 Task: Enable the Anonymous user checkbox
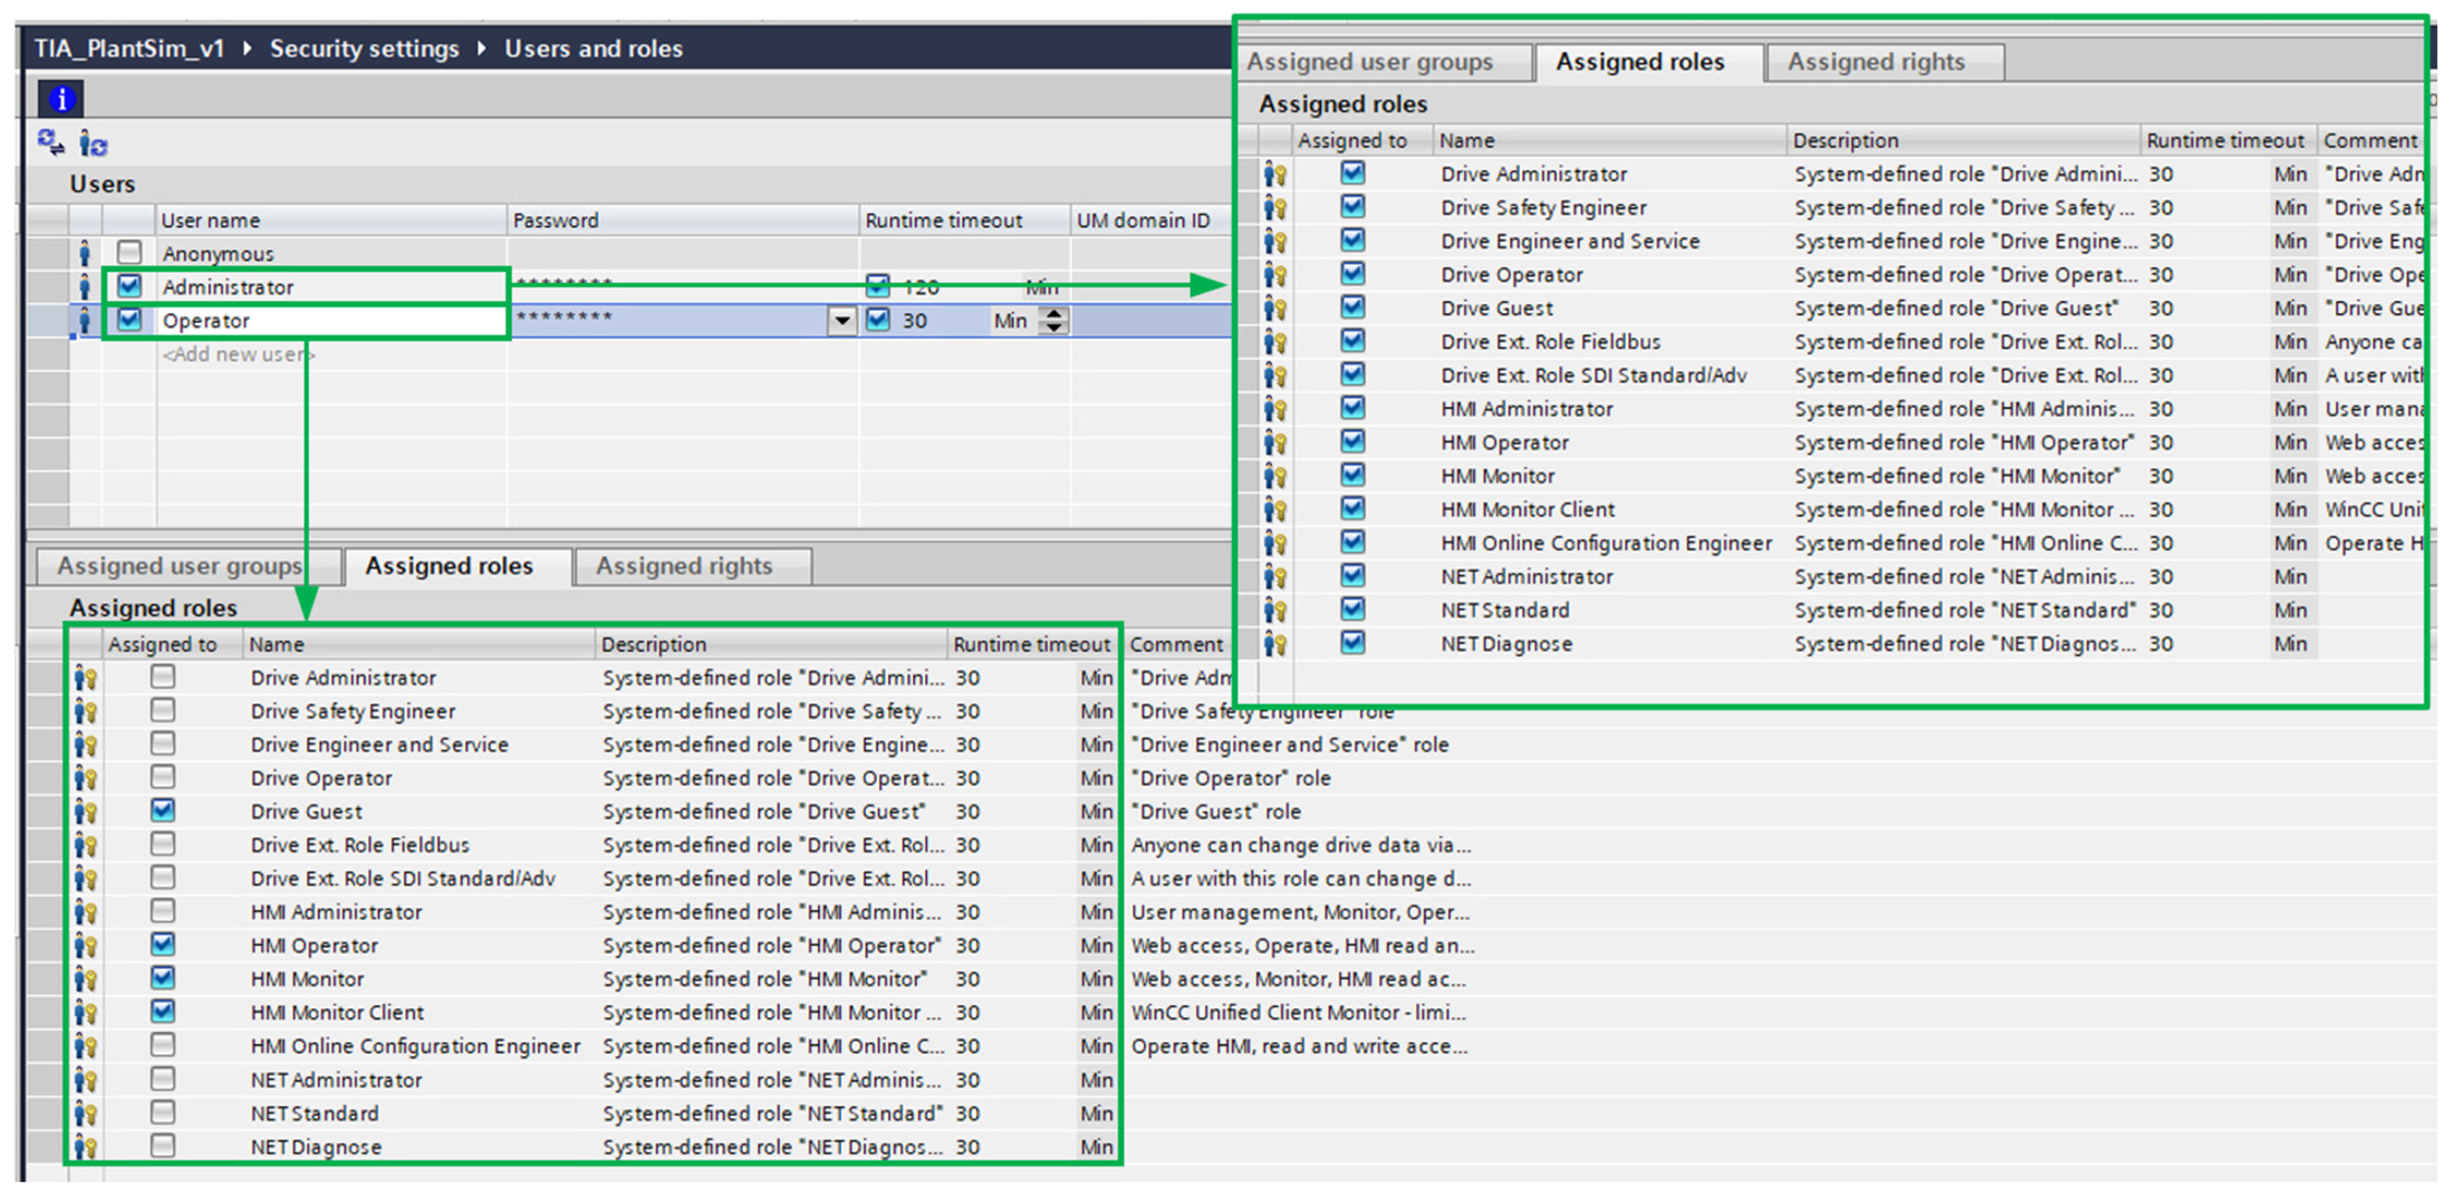pyautogui.click(x=129, y=252)
